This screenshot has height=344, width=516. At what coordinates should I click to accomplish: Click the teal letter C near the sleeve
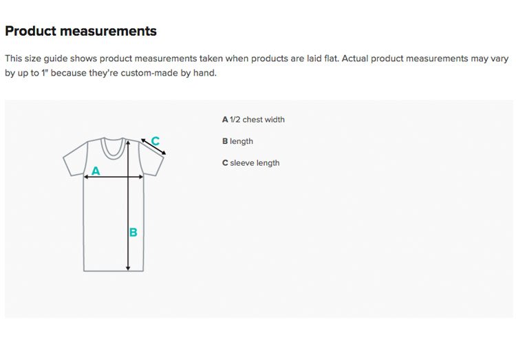(x=155, y=141)
